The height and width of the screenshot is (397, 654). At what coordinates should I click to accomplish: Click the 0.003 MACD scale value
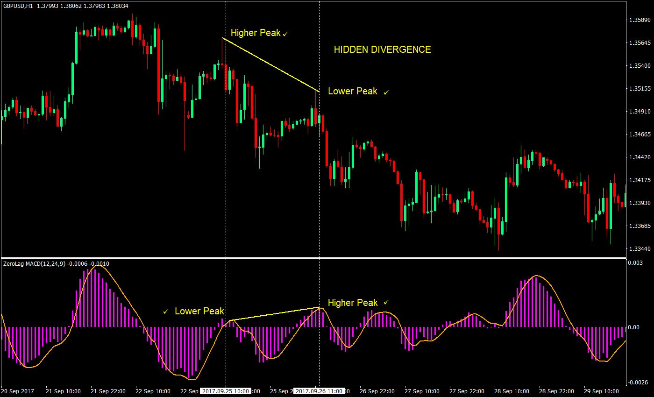(636, 263)
